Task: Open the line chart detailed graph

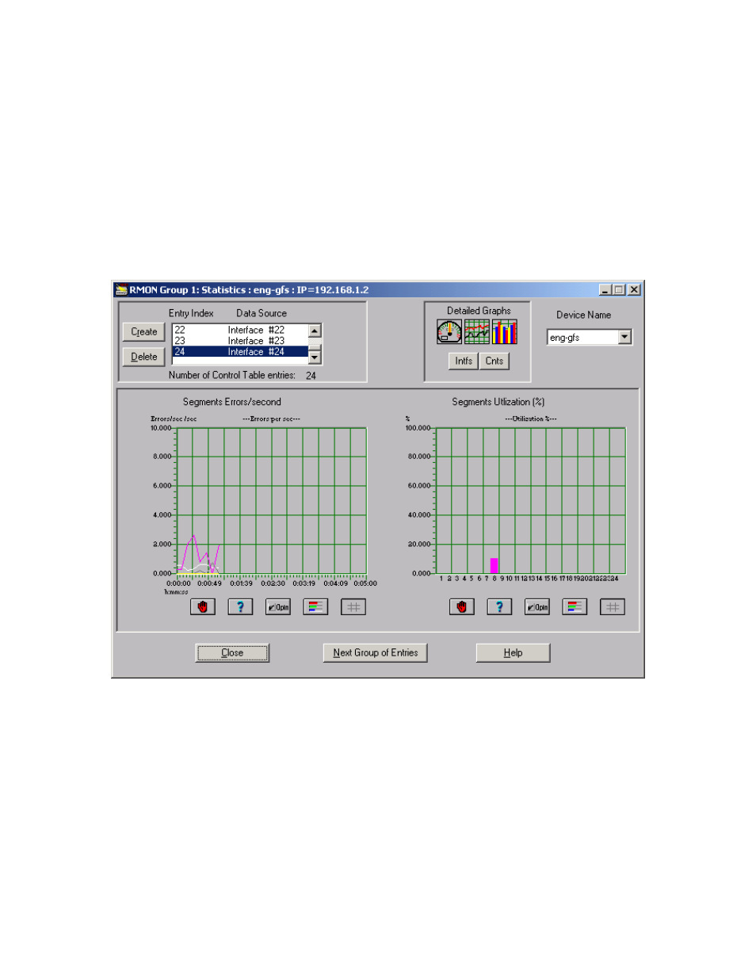Action: 476,332
